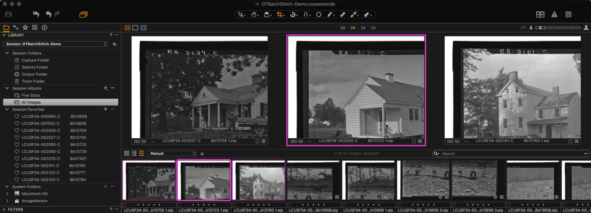
Task: Open the Manual sort dropdown
Action: pos(172,154)
